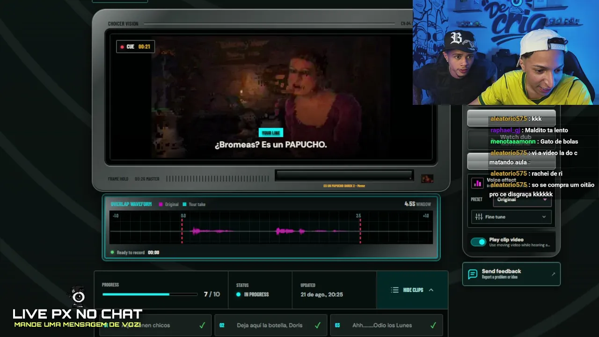Click the subtitle "¿Bromeas? Es un PAPUCHO."
Screen dimensions: 599x337
point(271,145)
